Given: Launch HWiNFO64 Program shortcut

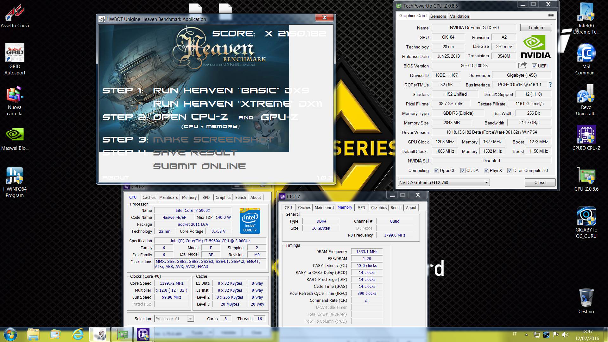Looking at the screenshot, I should pos(15,182).
